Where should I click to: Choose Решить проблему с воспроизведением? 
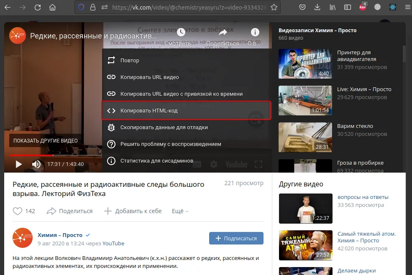(x=186, y=144)
